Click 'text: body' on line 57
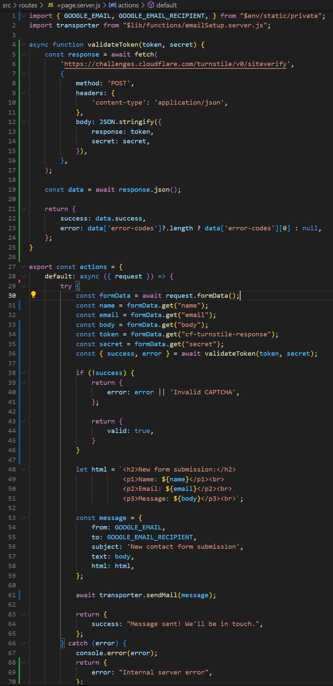The image size is (333, 686). [x=111, y=556]
